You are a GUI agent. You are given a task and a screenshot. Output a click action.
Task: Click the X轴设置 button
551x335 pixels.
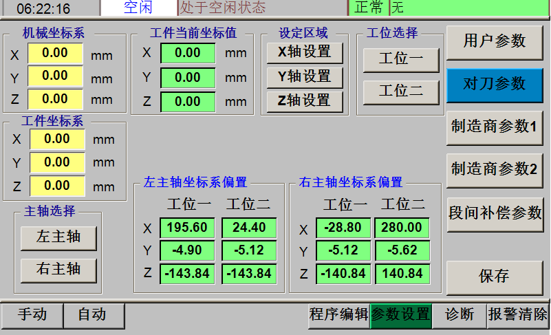[304, 52]
